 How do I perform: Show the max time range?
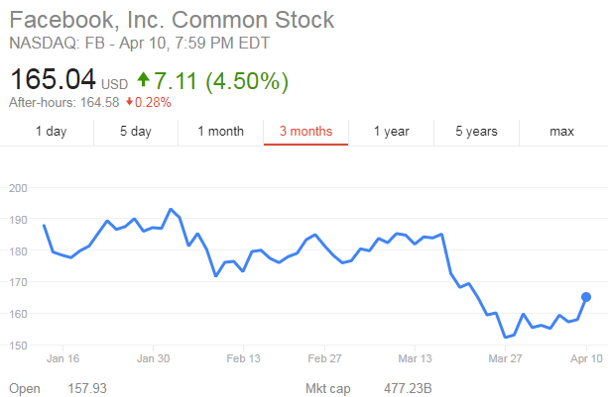pyautogui.click(x=562, y=131)
